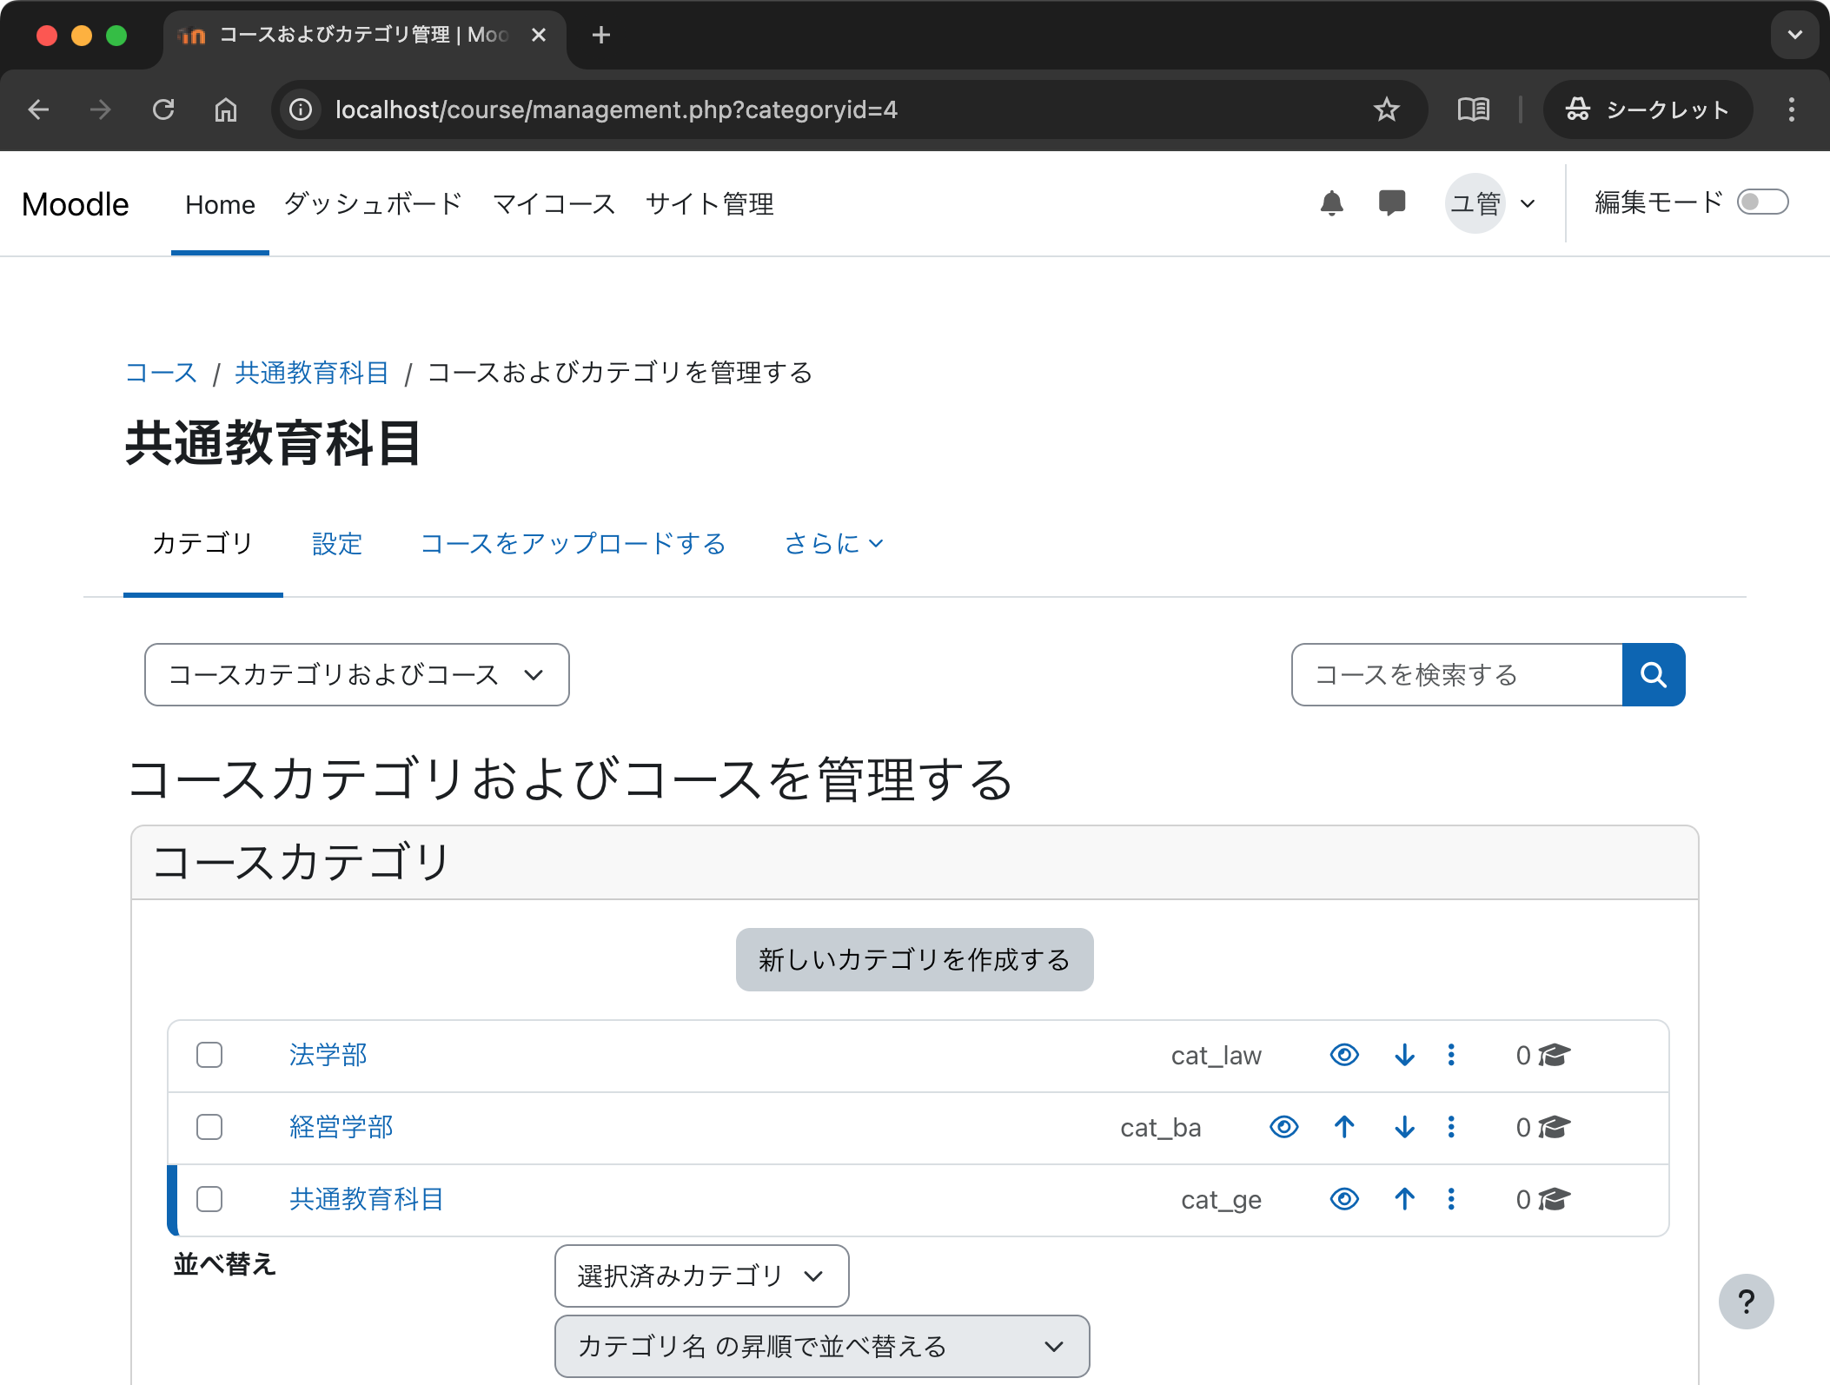Open the notifications bell icon
Image resolution: width=1830 pixels, height=1385 pixels.
tap(1331, 203)
